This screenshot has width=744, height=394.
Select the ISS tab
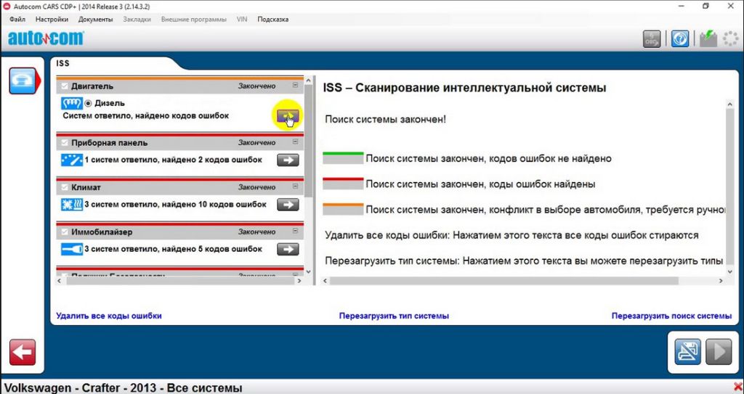click(62, 63)
